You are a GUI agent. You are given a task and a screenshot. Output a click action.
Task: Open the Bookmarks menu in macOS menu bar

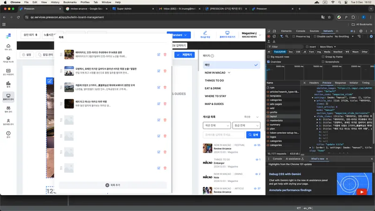70,2
